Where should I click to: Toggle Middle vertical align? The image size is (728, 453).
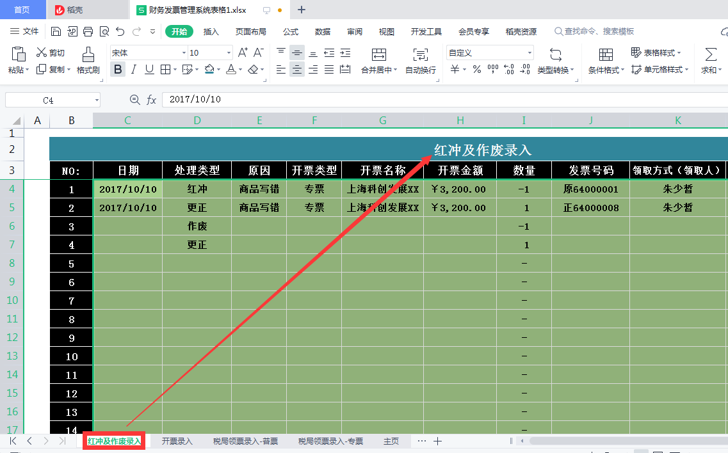pyautogui.click(x=296, y=52)
